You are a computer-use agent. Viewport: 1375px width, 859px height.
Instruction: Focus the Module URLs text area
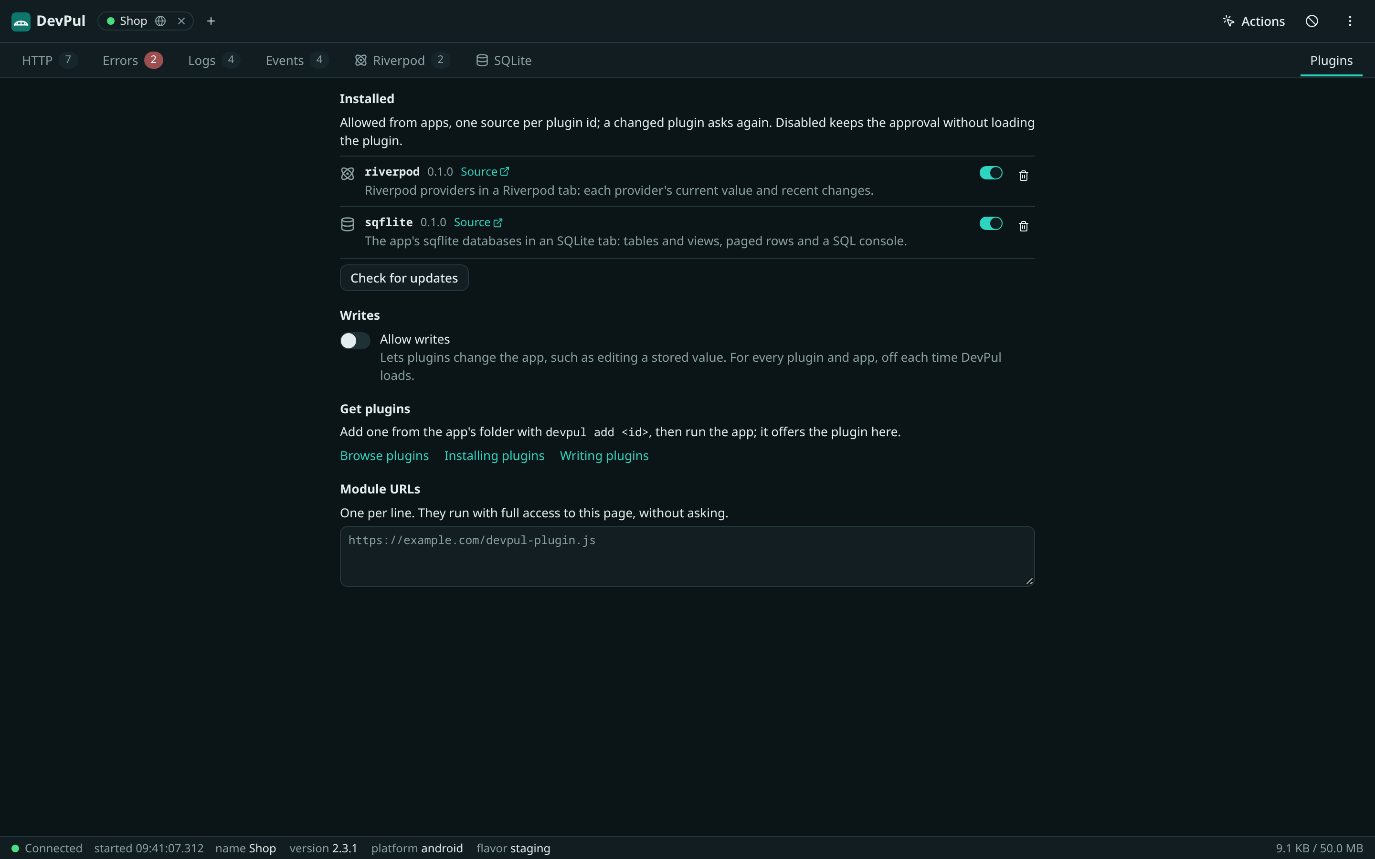point(687,556)
